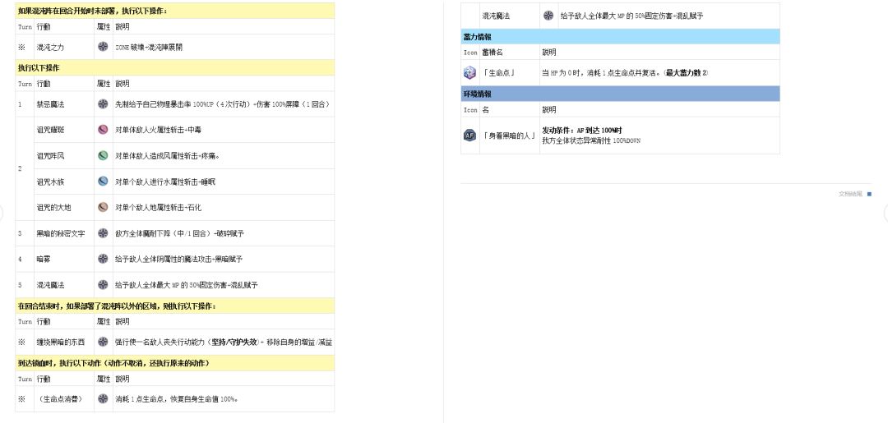Click the attribute icon in the 暗雾 row

pos(103,259)
